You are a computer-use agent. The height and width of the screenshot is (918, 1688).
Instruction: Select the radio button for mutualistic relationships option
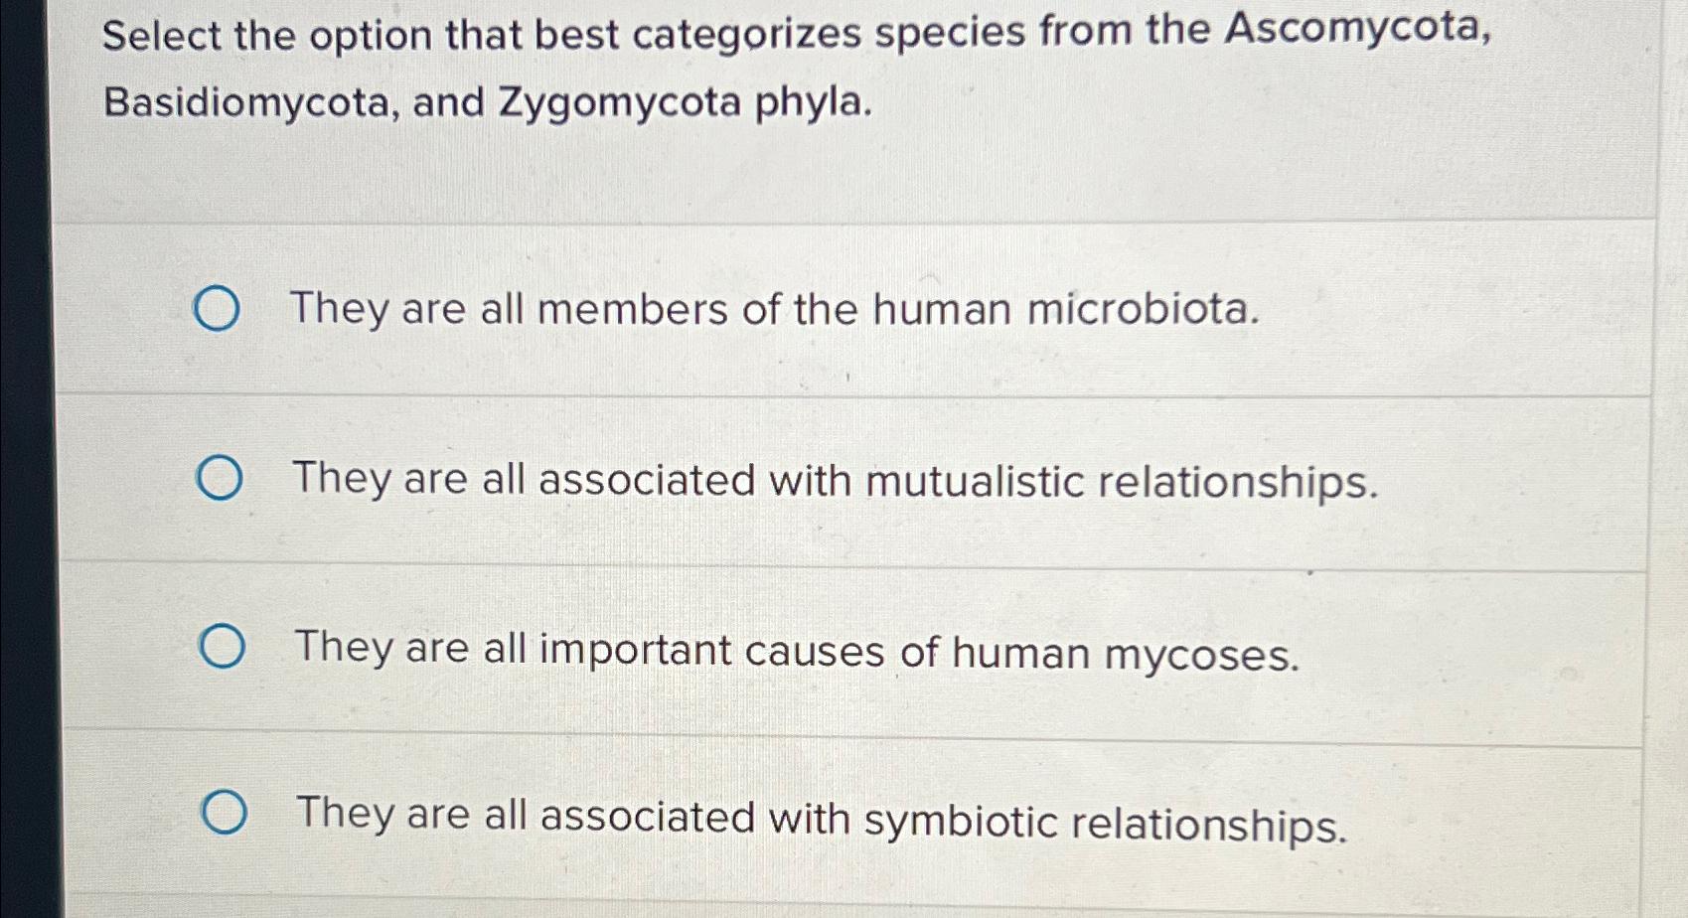click(220, 480)
